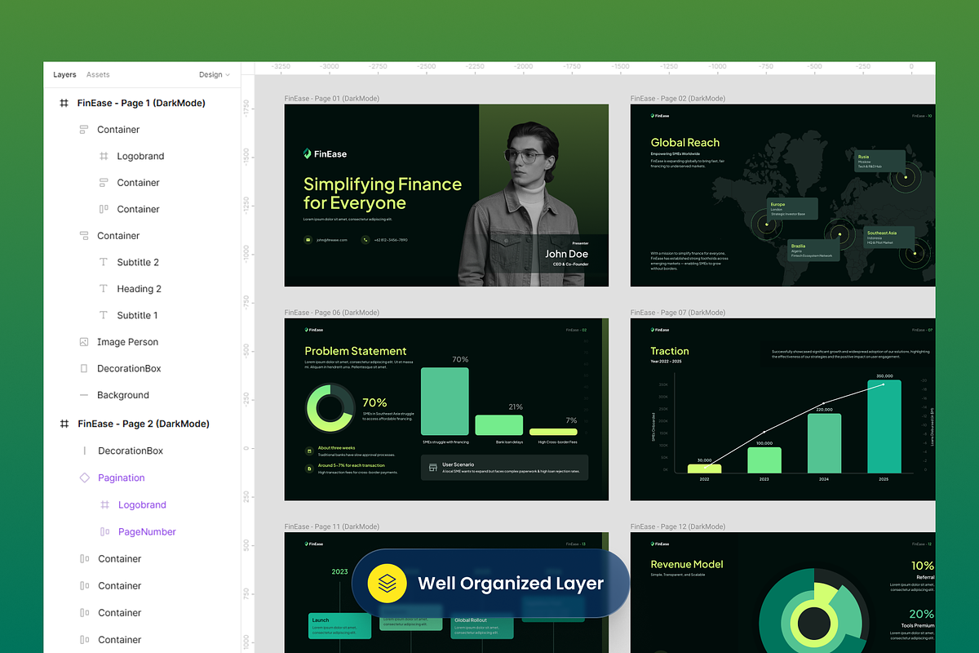Click the frame icon beside FinEase - Page 1 (DarkMode)
This screenshot has height=653, width=979.
64,103
